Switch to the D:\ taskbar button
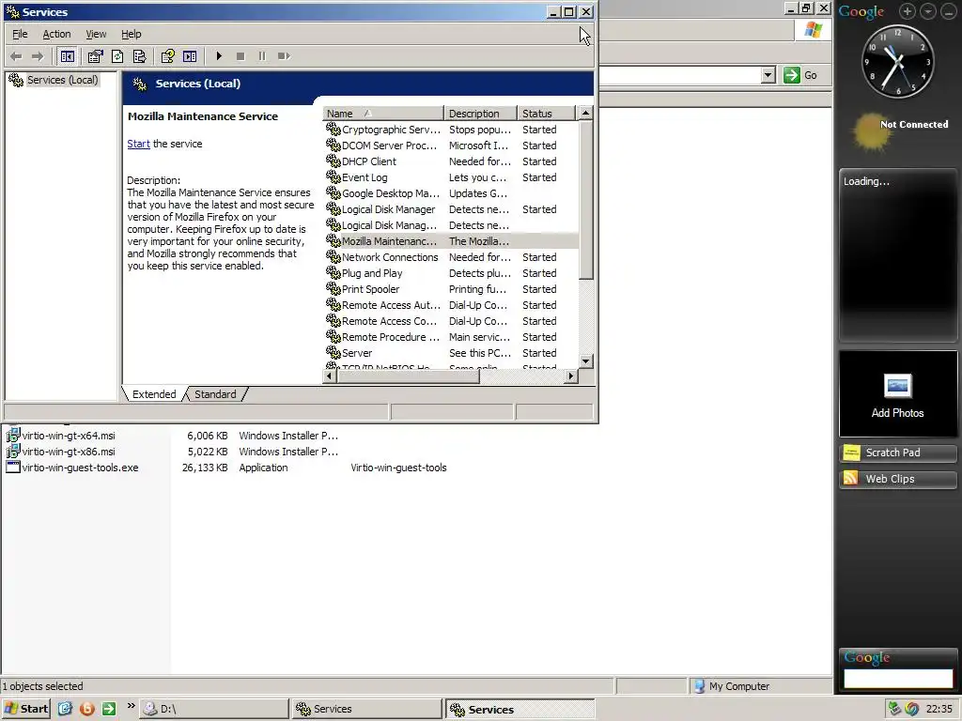The image size is (962, 721). 214,709
